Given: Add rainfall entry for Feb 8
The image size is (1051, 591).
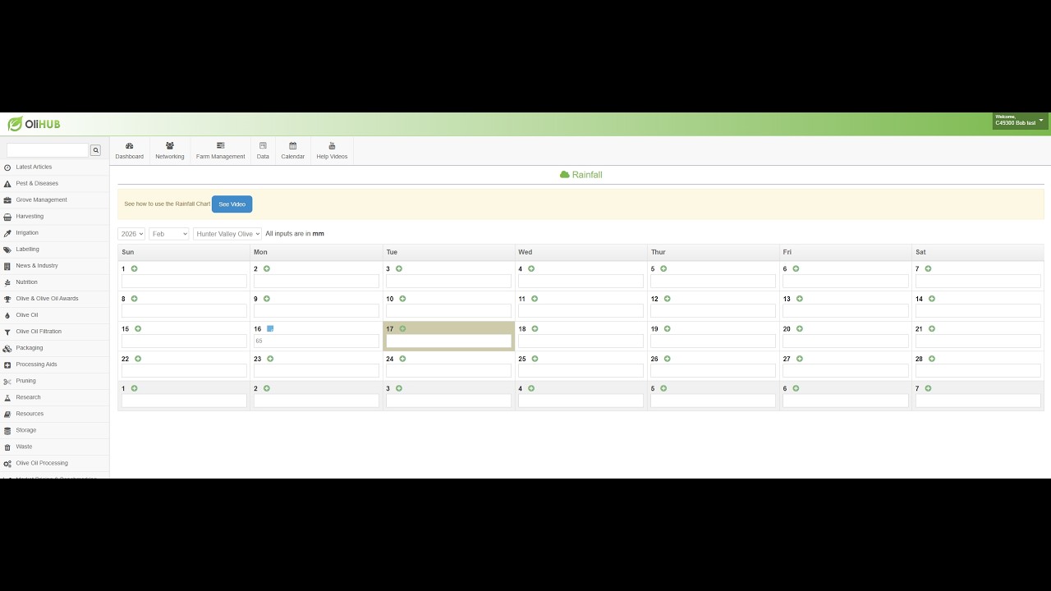Looking at the screenshot, I should point(135,299).
